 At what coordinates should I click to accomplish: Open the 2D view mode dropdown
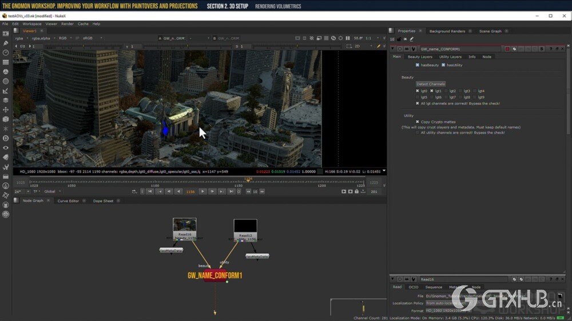[363, 46]
